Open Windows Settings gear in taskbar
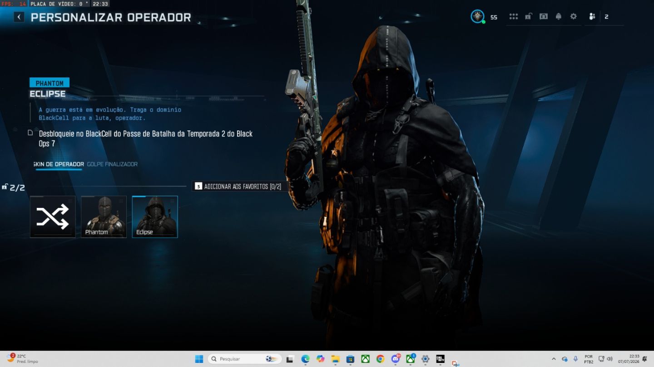Screen dimensions: 654x367 click(425, 359)
